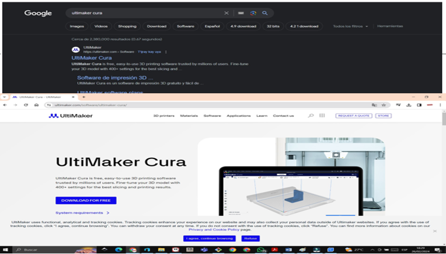The height and width of the screenshot is (254, 446).
Task: Open the Learn menu
Action: click(262, 116)
